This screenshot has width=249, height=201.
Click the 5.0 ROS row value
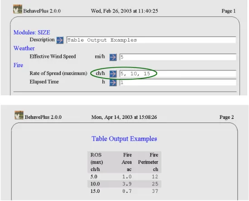94,176
